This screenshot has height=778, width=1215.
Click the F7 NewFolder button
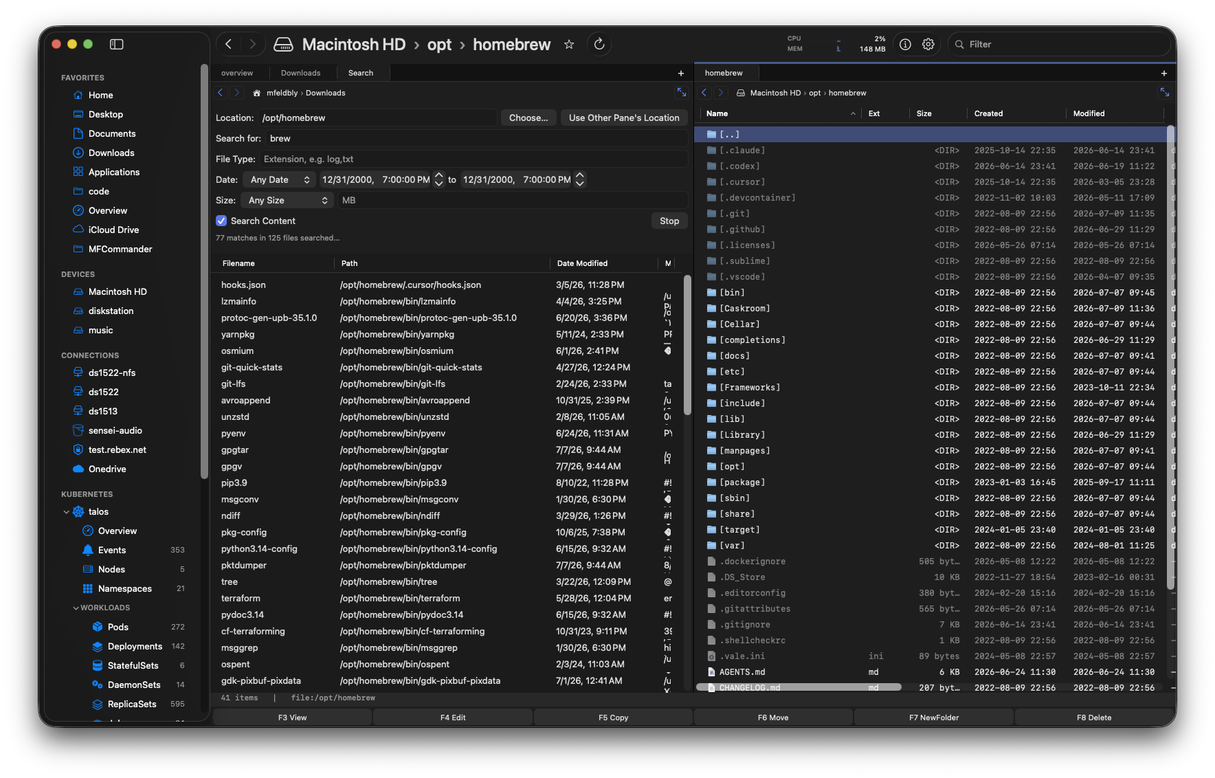[934, 717]
